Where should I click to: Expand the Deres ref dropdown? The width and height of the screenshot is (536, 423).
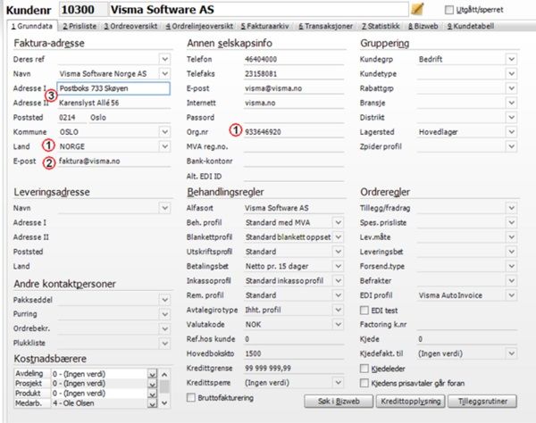[164, 59]
